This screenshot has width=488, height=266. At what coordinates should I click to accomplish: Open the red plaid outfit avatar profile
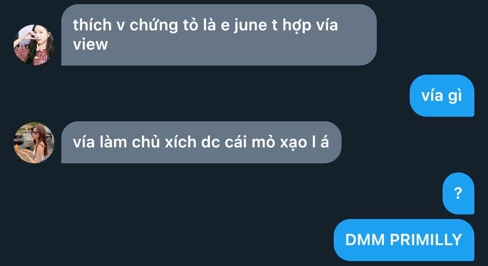pyautogui.click(x=34, y=45)
